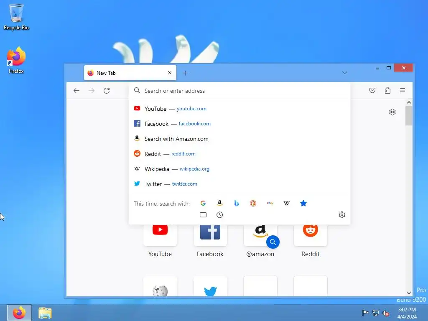
Task: Open the Extensions puzzle icon
Action: click(x=387, y=90)
